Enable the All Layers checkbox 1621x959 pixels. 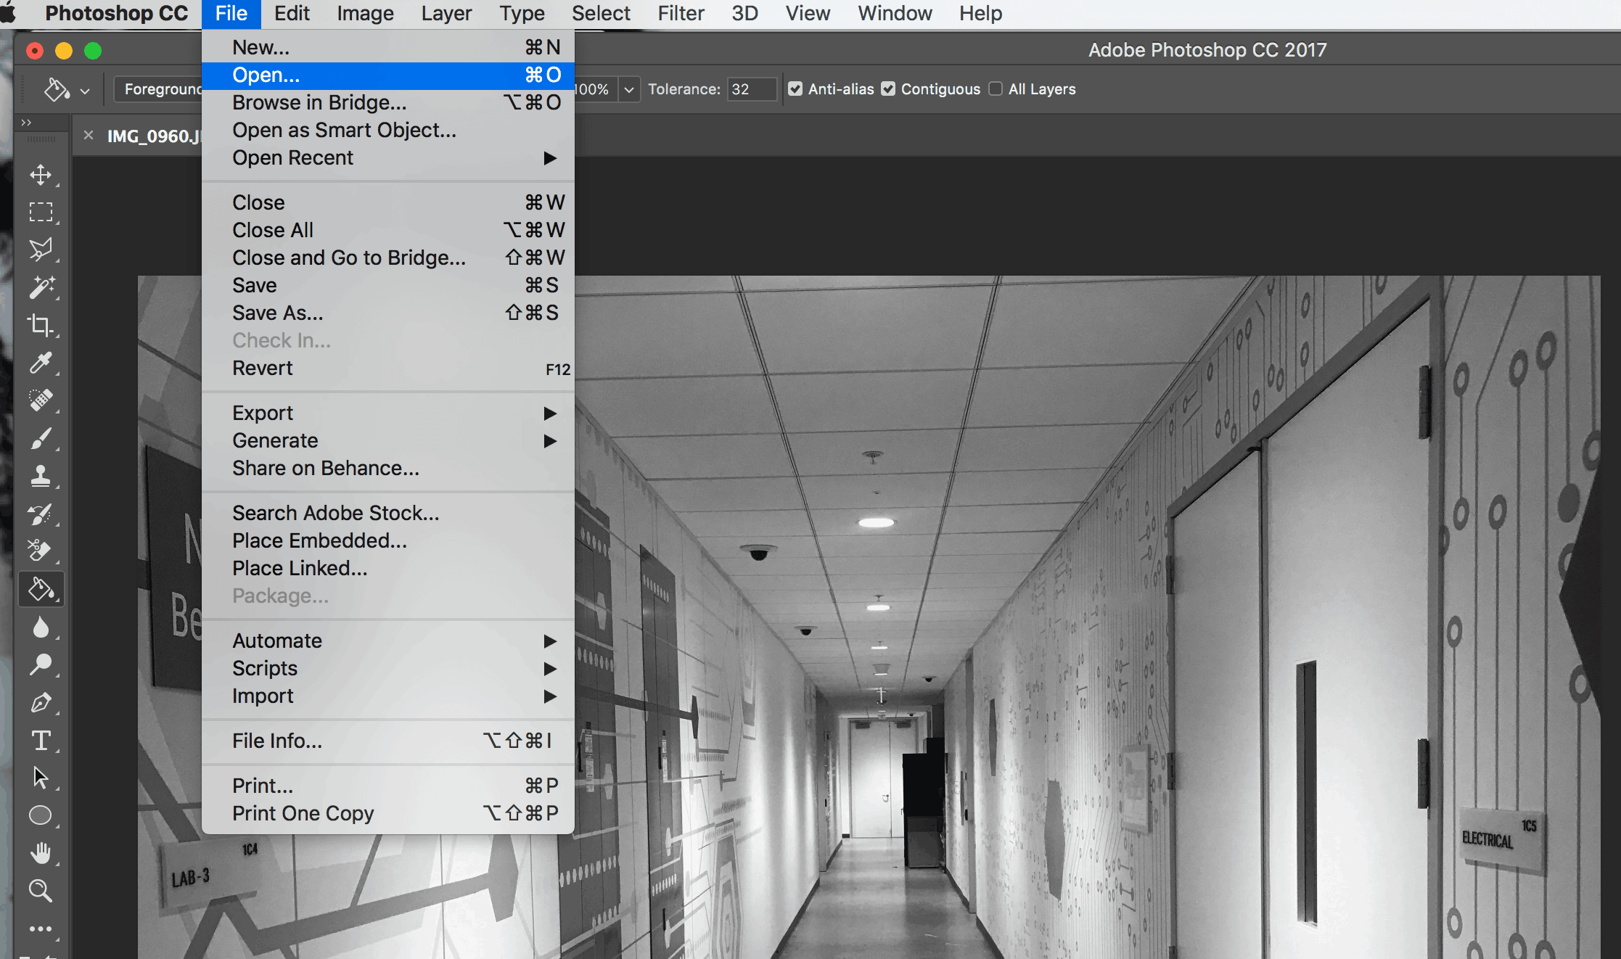click(996, 89)
